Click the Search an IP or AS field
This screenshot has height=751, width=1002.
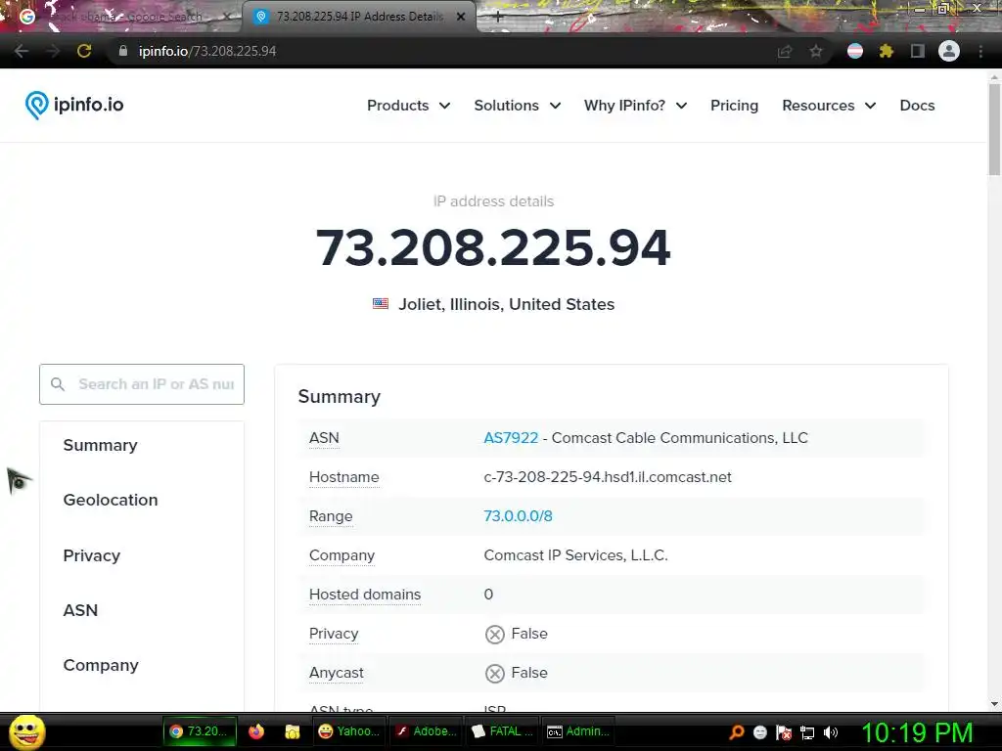click(142, 384)
